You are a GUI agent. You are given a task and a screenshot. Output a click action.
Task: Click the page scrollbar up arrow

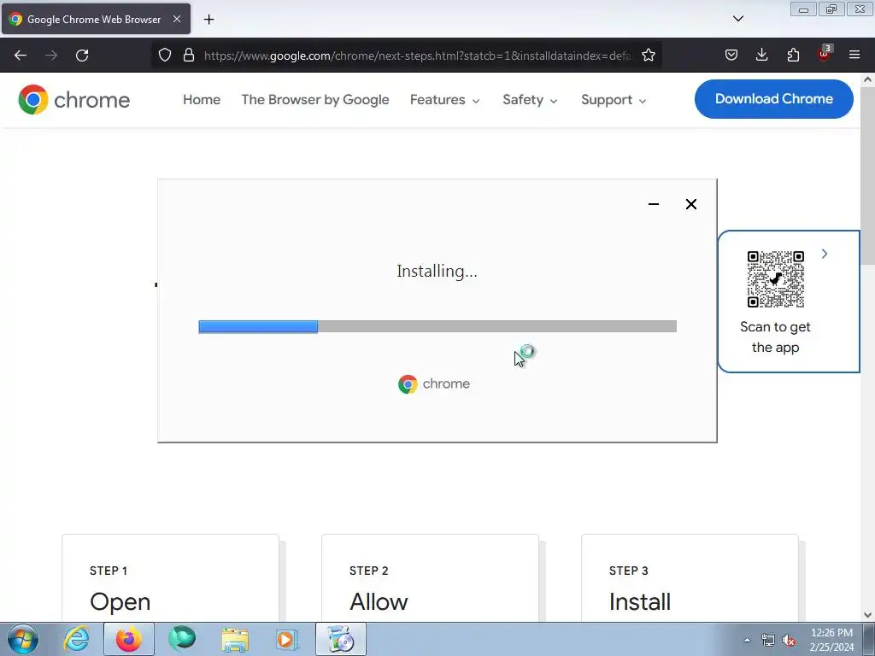867,79
